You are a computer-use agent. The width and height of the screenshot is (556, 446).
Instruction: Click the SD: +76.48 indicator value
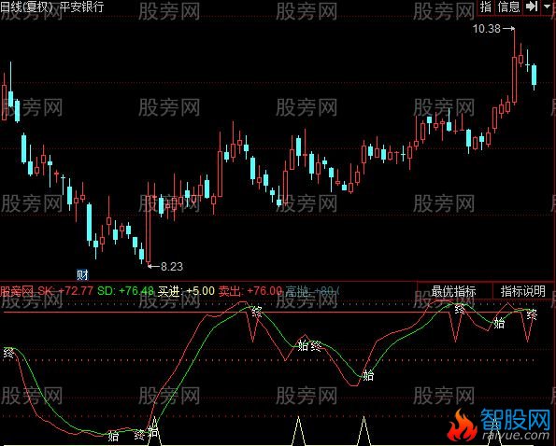pyautogui.click(x=125, y=291)
